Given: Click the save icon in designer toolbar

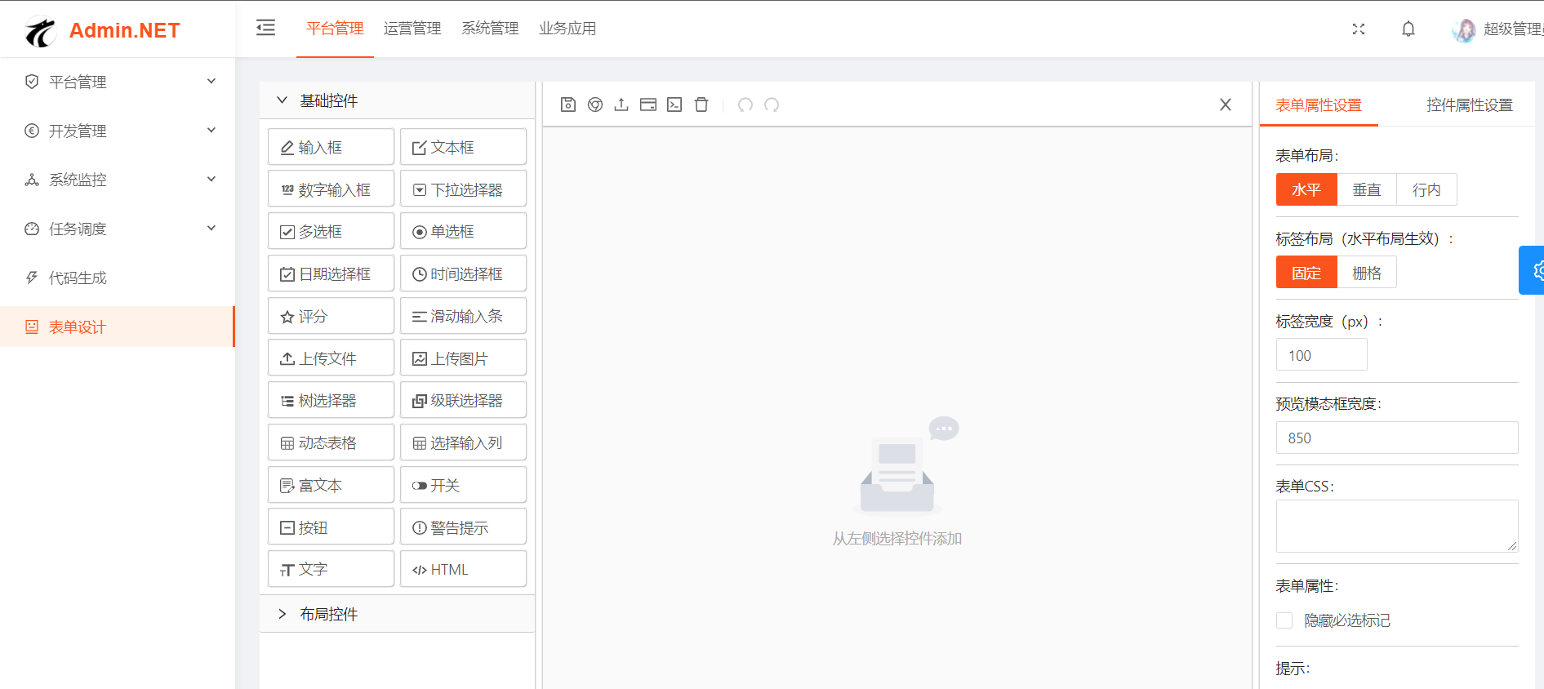Looking at the screenshot, I should point(568,104).
